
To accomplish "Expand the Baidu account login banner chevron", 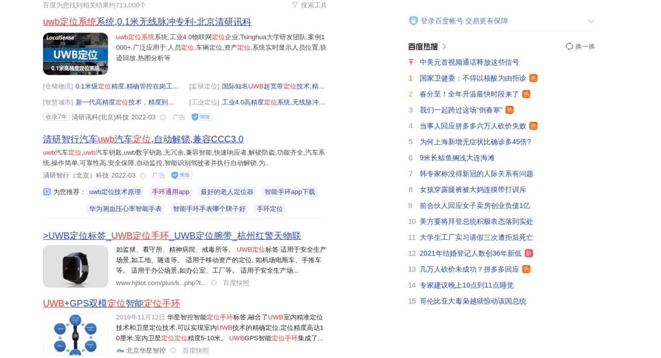I will (591, 21).
